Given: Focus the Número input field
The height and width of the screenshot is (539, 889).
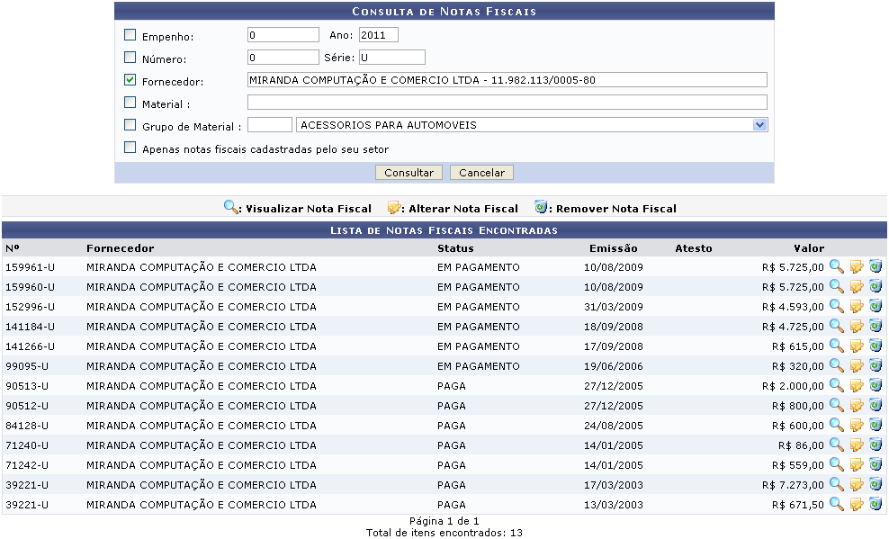Looking at the screenshot, I should pos(283,58).
